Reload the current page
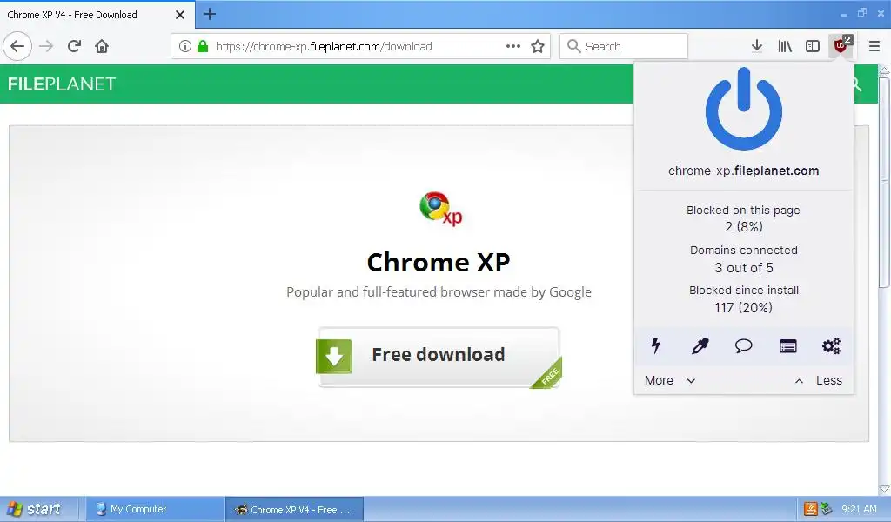 tap(74, 46)
